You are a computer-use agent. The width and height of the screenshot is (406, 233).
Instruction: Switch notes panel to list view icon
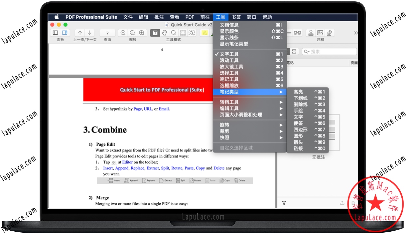click(294, 52)
